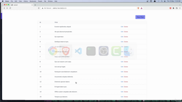This screenshot has width=182, height=102.
Task: Select title text 'Numquam exercitationem voluptatum.'
Action: [66, 72]
